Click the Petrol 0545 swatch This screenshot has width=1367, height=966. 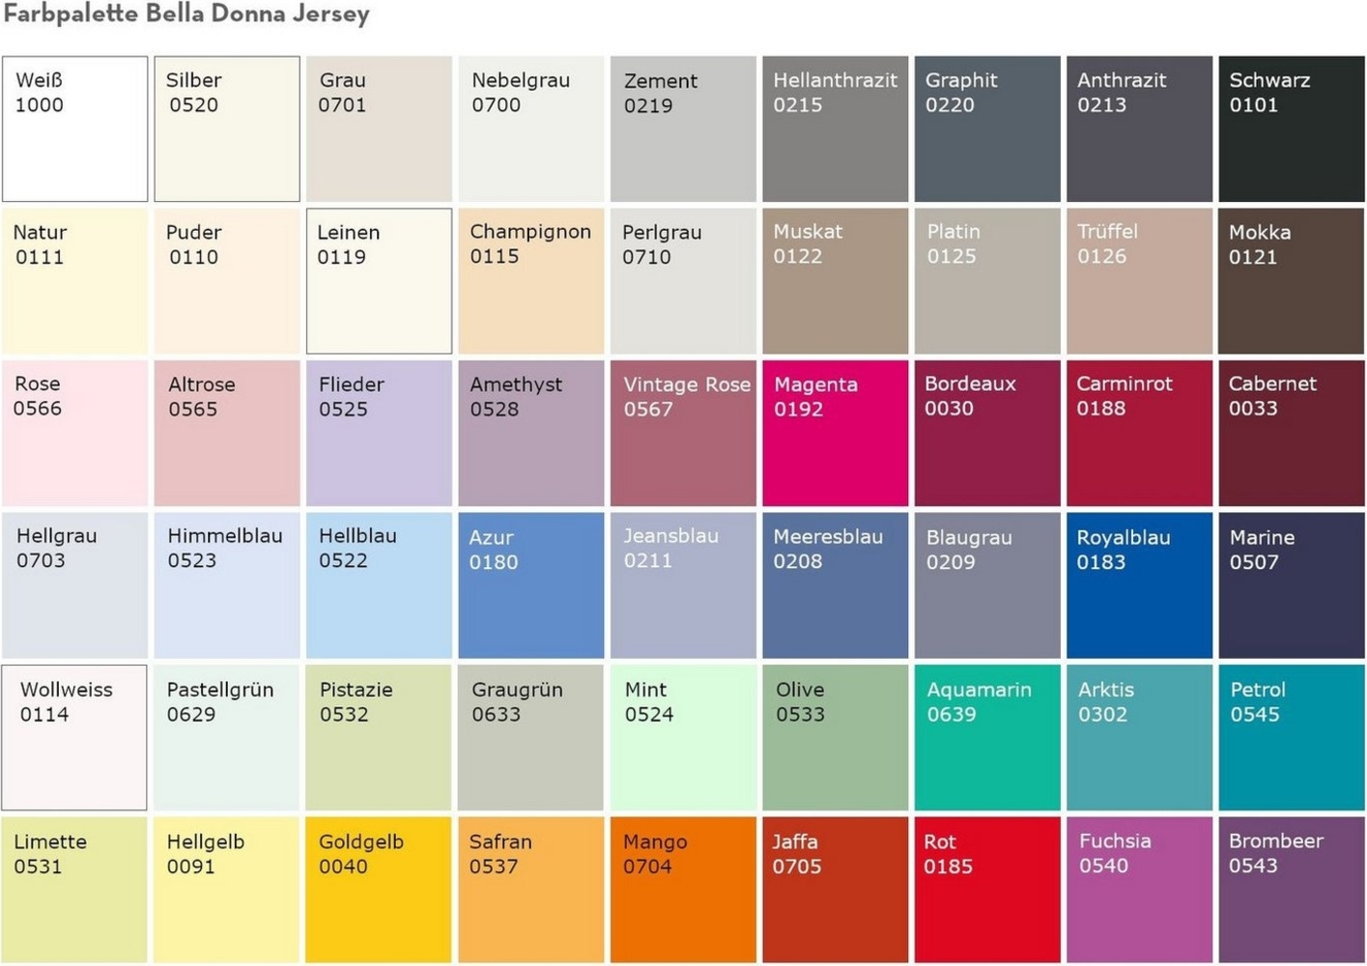(1291, 737)
